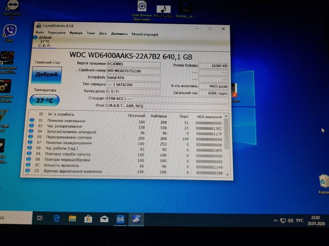Select the Запуски/зупинки шпинделя row
Image resolution: width=329 pixels, height=246 pixels.
click(126, 132)
